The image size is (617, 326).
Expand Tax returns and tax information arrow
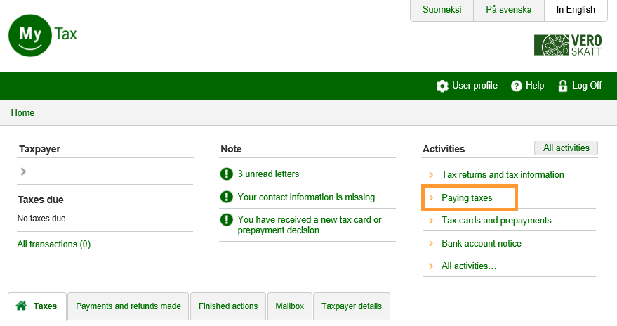coord(431,175)
